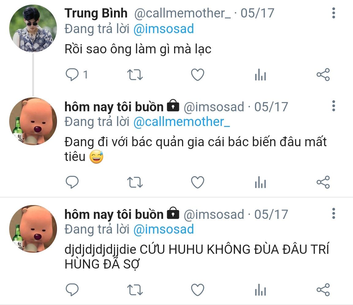353x305 pixels.
Task: Open more options on 'bác quản gia' tweet
Action: (x=334, y=106)
